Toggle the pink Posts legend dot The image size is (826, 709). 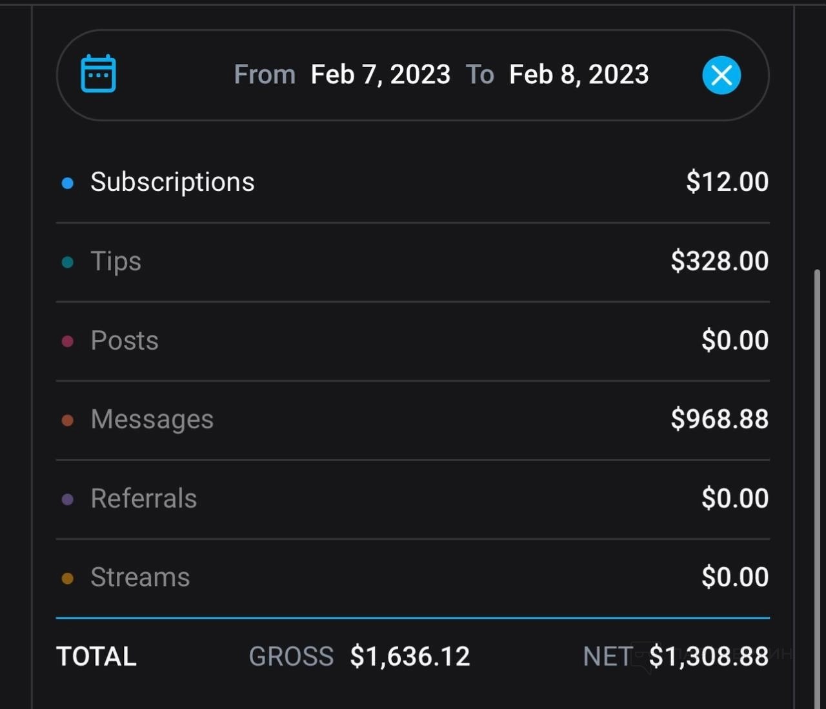(67, 341)
